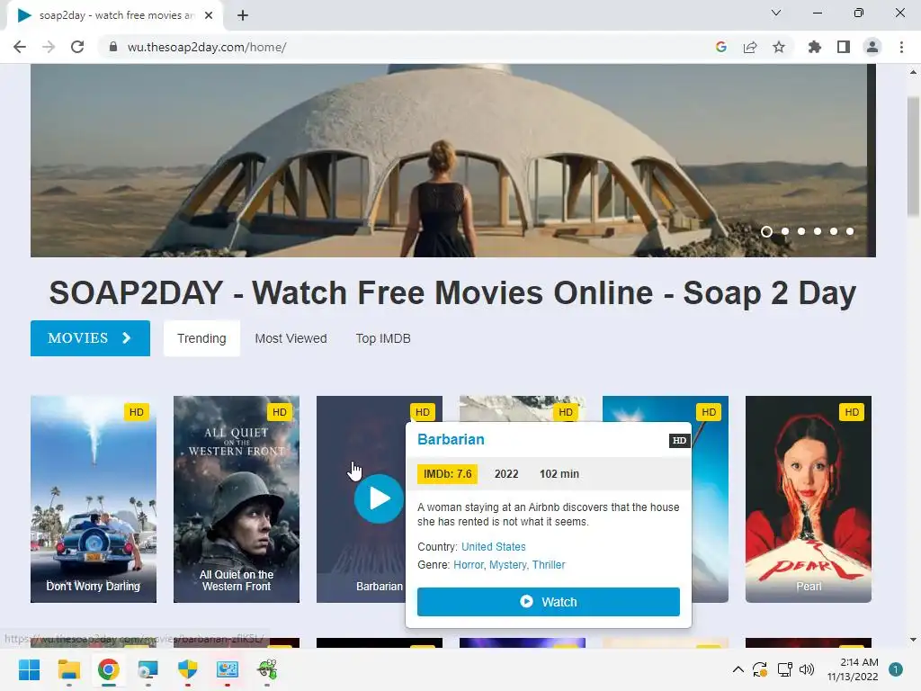Close the soap2day tab
The height and width of the screenshot is (691, 921).
pyautogui.click(x=209, y=15)
